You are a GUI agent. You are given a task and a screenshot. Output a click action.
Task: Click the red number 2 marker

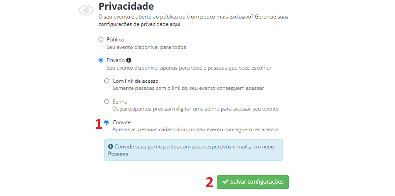(209, 182)
